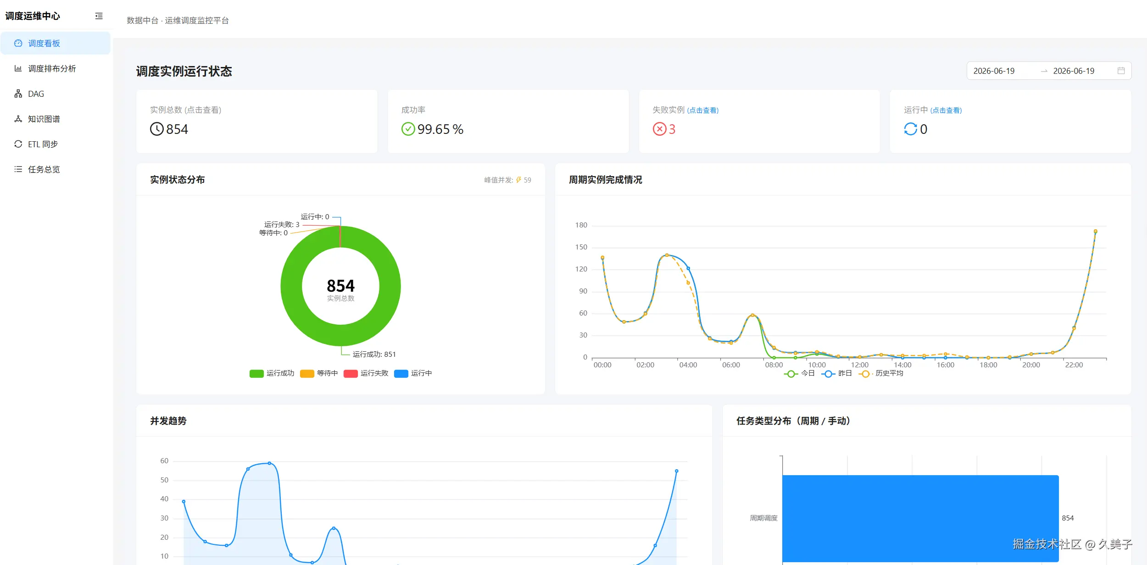Open the calendar icon in date range picker
Screen dimensions: 1147x565
pos(1121,71)
